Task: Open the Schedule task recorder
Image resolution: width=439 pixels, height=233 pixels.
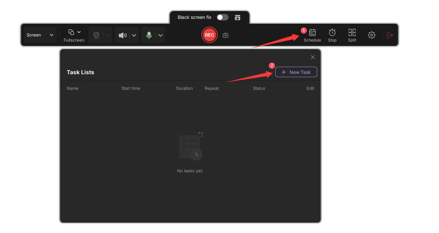Action: point(312,35)
